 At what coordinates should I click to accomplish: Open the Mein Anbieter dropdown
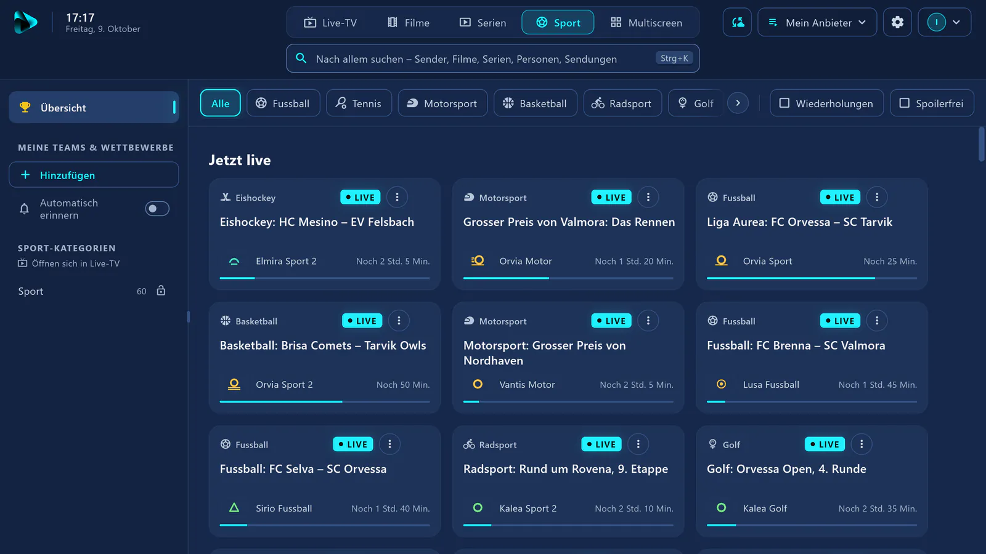click(x=817, y=22)
